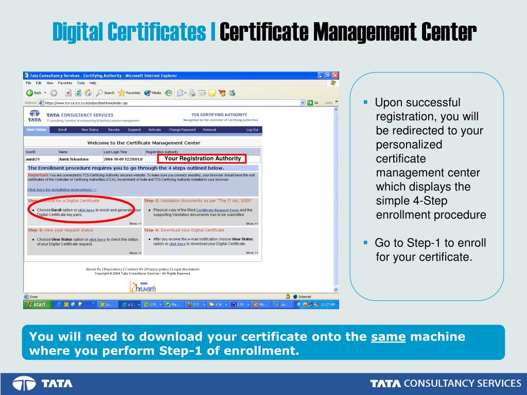Open the About Us footer link

(93, 269)
